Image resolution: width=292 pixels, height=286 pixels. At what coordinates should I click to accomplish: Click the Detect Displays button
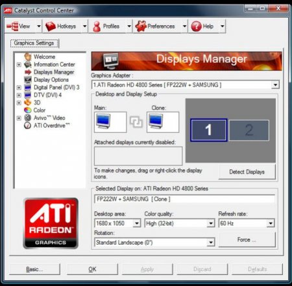click(x=247, y=172)
